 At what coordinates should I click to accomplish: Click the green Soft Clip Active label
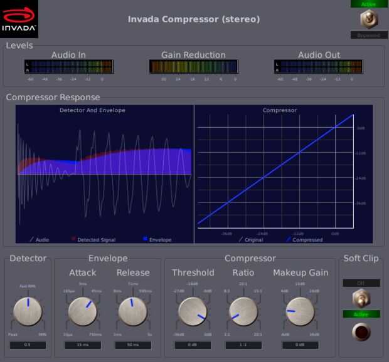click(x=361, y=314)
